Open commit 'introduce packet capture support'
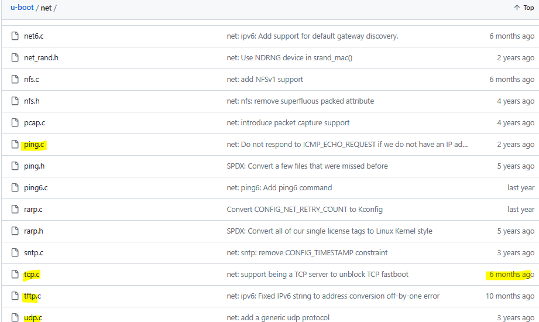The height and width of the screenshot is (322, 539). [x=288, y=123]
